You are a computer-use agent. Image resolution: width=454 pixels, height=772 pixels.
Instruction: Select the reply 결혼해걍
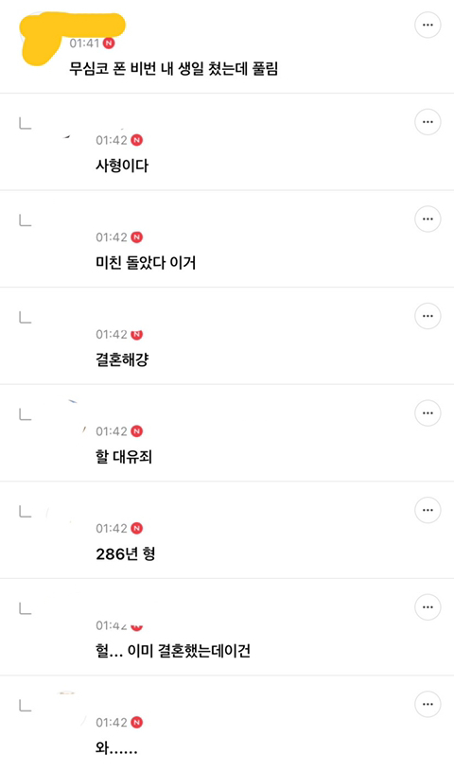122,360
